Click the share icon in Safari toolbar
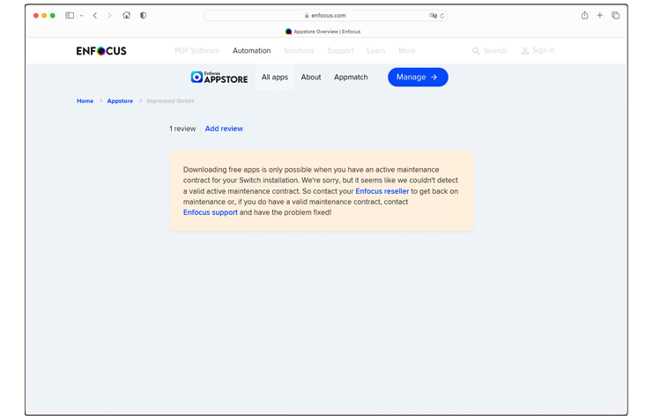This screenshot has height=420, width=653. [x=584, y=15]
